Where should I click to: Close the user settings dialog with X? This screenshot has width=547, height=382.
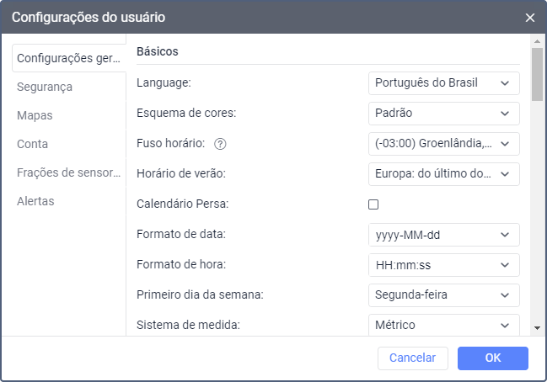(529, 18)
